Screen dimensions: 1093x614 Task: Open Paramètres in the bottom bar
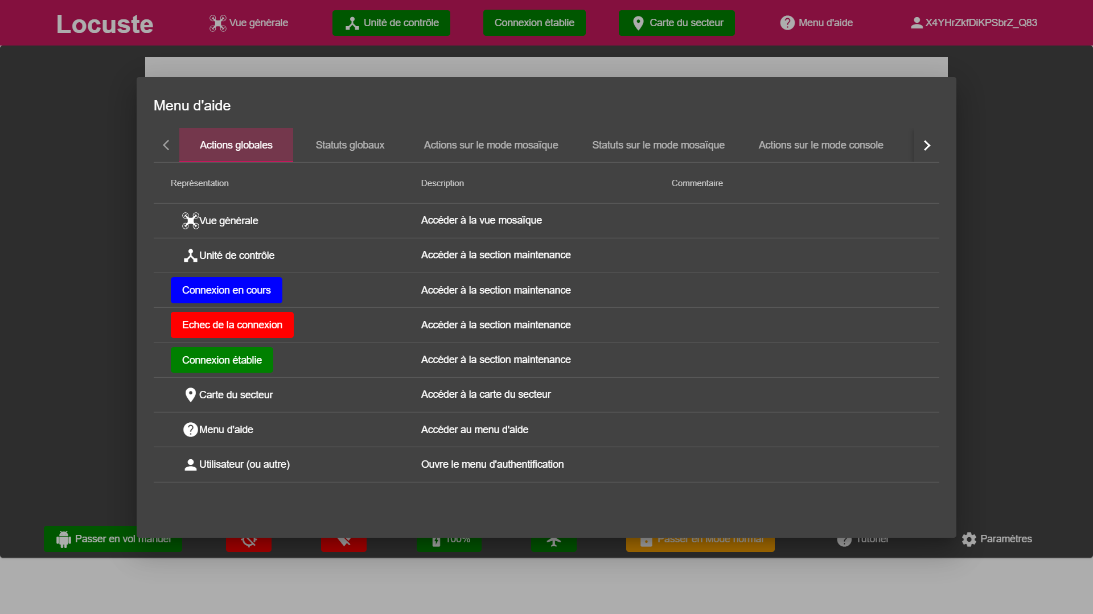(x=997, y=539)
